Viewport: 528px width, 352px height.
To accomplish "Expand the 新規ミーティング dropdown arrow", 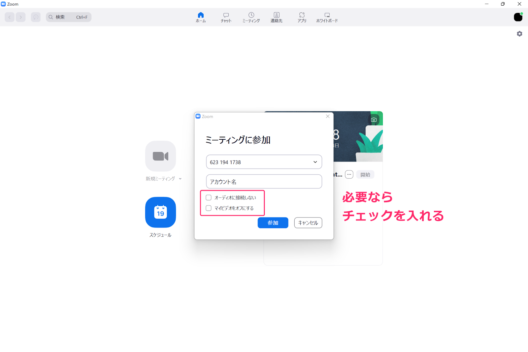I will click(x=180, y=179).
